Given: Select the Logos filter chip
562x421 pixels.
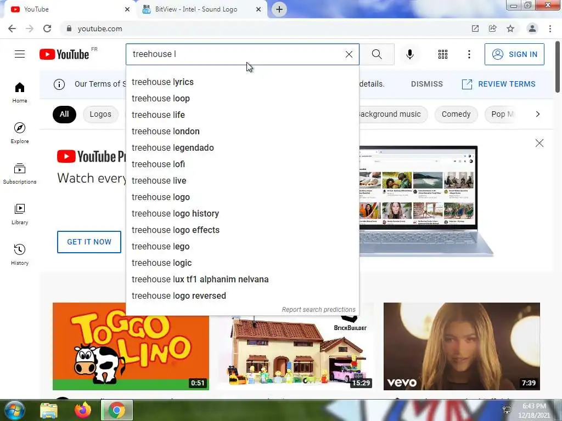Looking at the screenshot, I should 100,114.
